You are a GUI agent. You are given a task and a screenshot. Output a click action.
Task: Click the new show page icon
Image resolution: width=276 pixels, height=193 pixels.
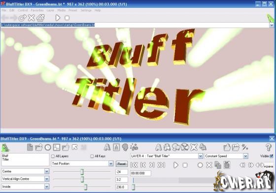pos(30,147)
